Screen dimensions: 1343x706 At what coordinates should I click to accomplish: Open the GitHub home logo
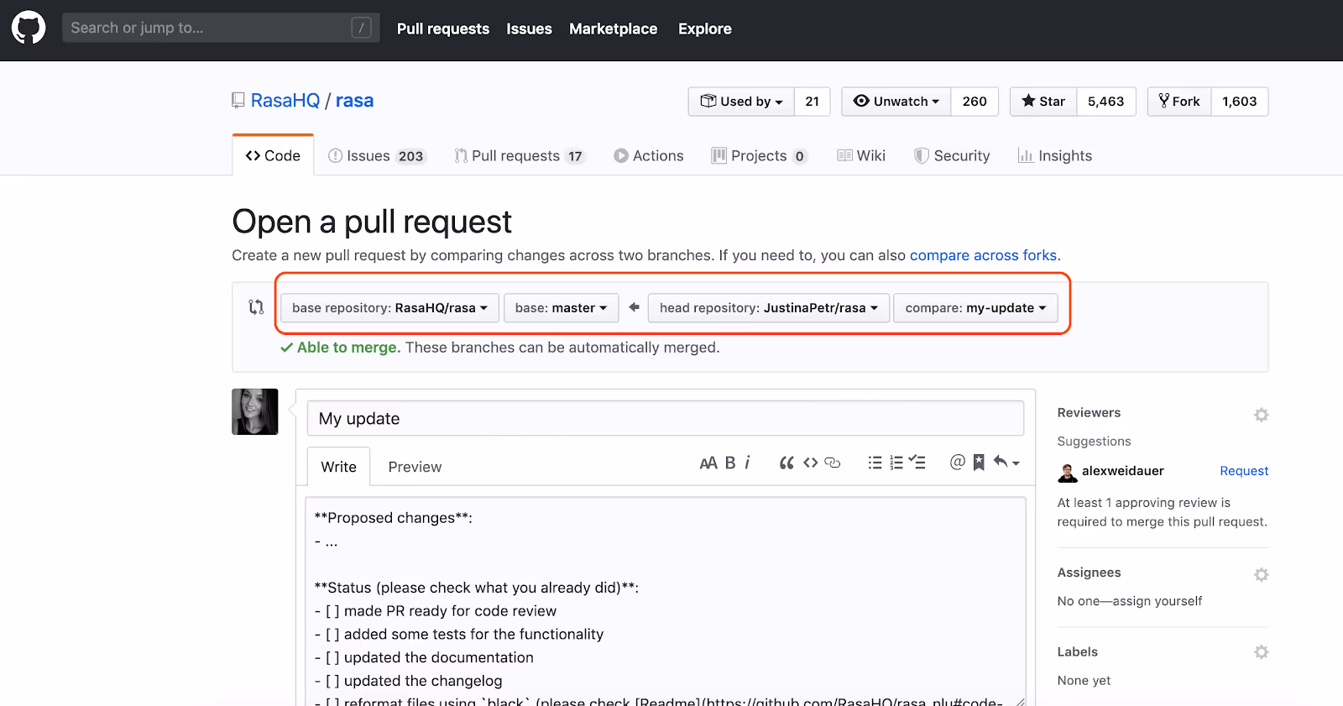coord(29,28)
